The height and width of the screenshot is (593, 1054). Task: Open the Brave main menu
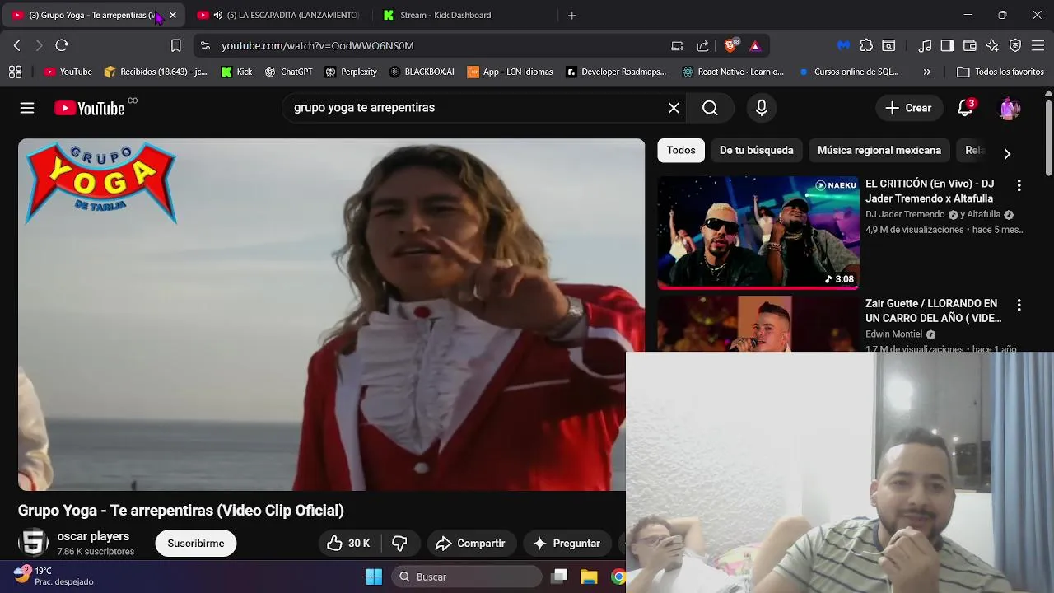tap(1038, 45)
